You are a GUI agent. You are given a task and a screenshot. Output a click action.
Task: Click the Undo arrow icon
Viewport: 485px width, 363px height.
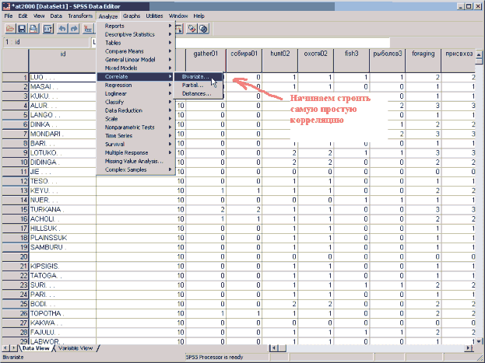(64, 28)
